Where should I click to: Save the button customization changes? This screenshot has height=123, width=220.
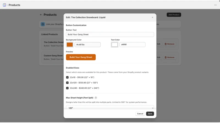(x=150, y=114)
